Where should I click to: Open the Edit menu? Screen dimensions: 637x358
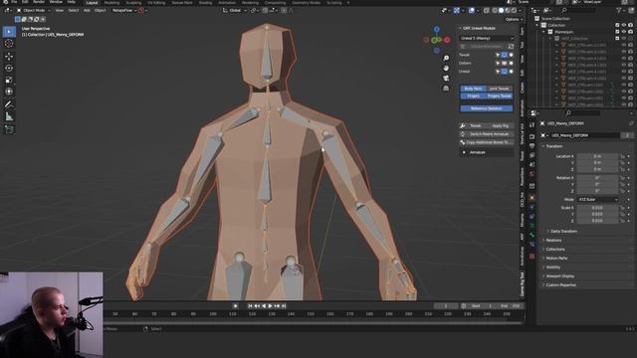[x=25, y=2]
